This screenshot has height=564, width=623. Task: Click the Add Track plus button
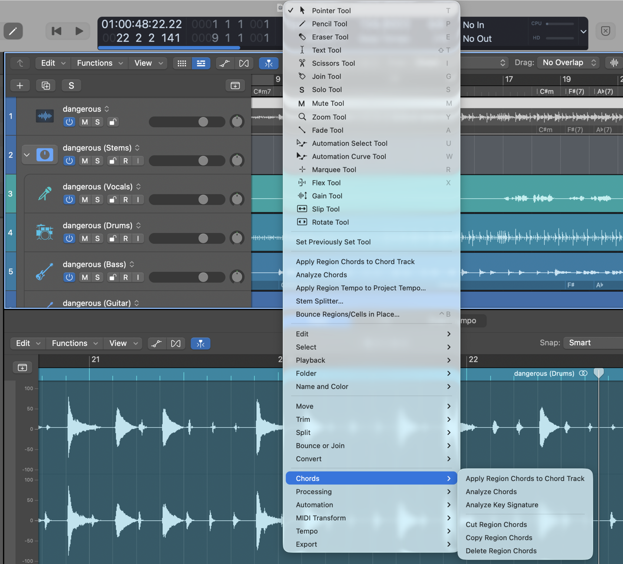(20, 85)
